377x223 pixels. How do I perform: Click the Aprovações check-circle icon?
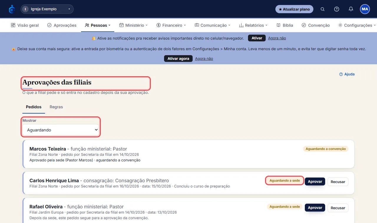point(49,25)
